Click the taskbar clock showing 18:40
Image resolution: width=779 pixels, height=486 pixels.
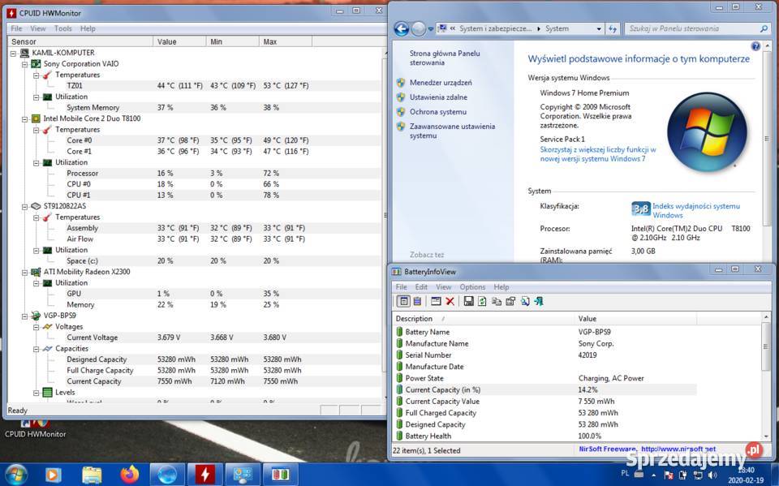click(747, 475)
